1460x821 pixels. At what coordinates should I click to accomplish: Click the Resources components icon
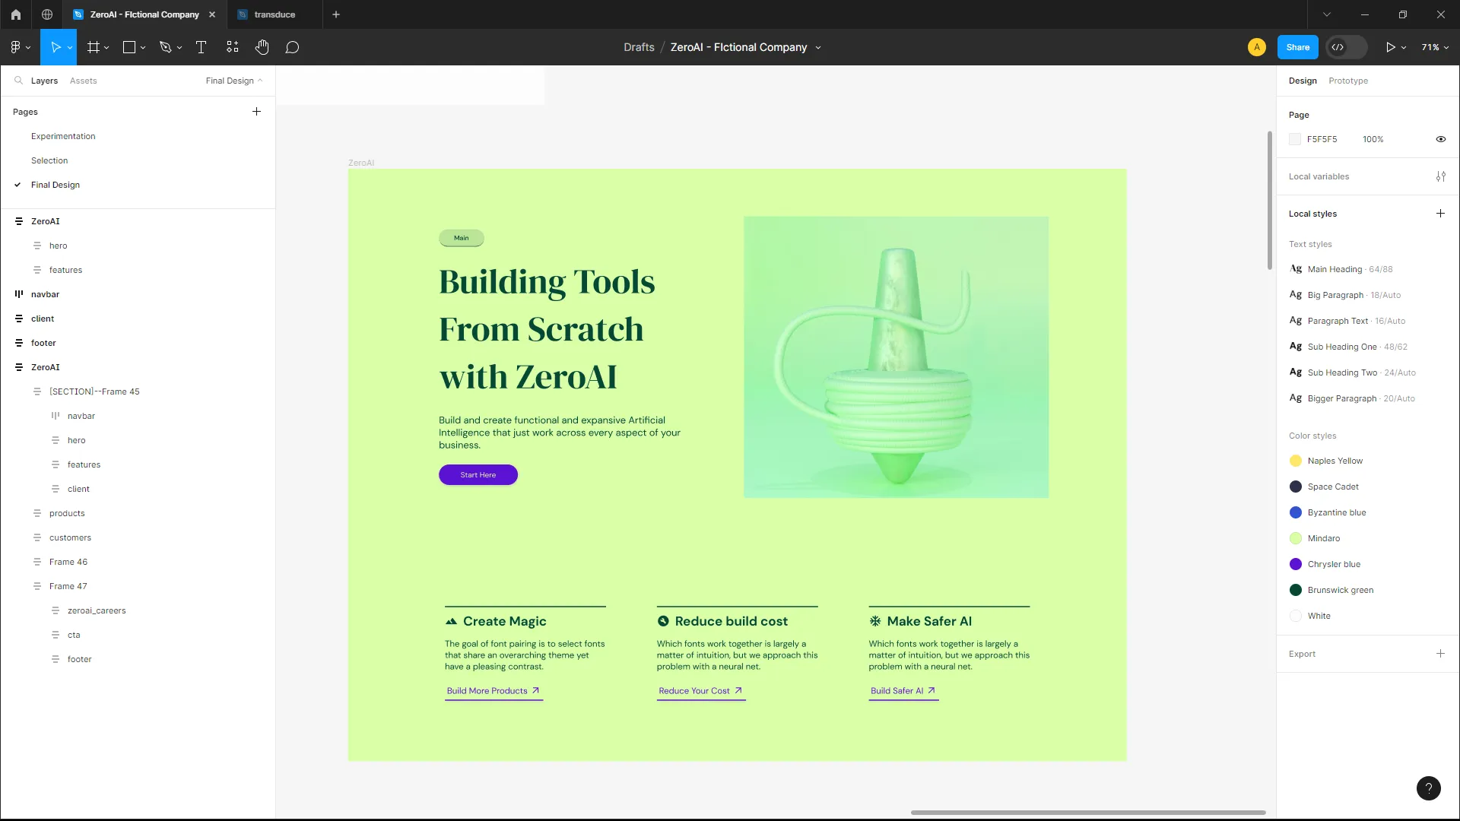pos(233,47)
